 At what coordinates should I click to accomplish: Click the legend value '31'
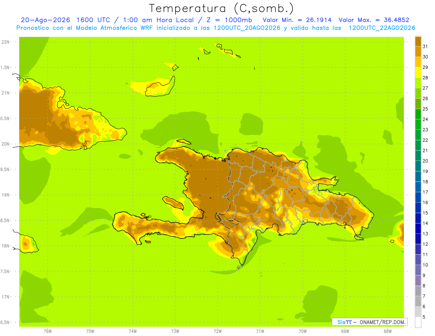point(426,46)
